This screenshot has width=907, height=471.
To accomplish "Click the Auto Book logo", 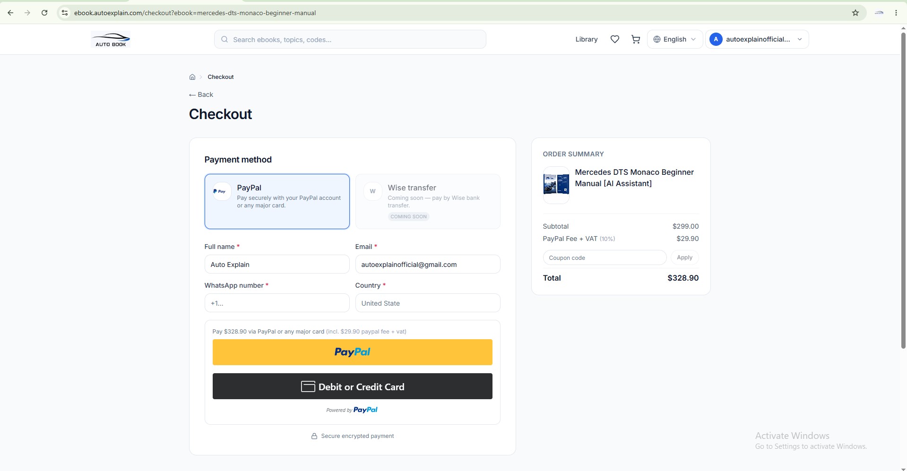I will pos(111,39).
